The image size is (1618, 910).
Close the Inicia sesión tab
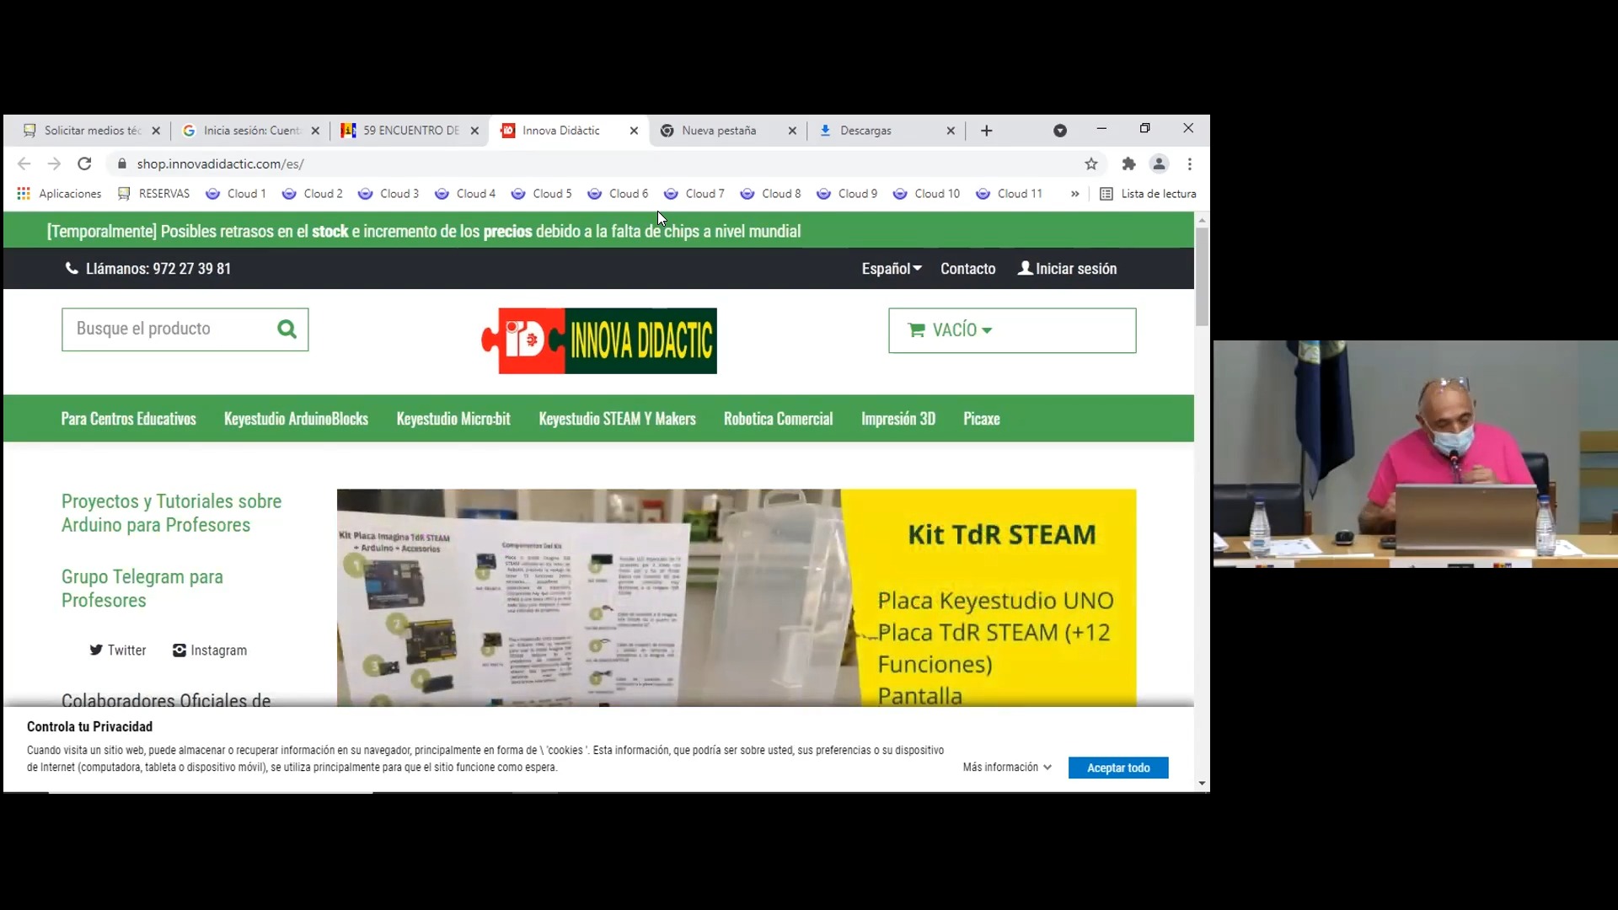click(x=315, y=131)
